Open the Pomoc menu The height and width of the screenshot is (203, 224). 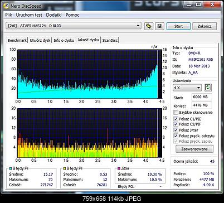pyautogui.click(x=72, y=15)
